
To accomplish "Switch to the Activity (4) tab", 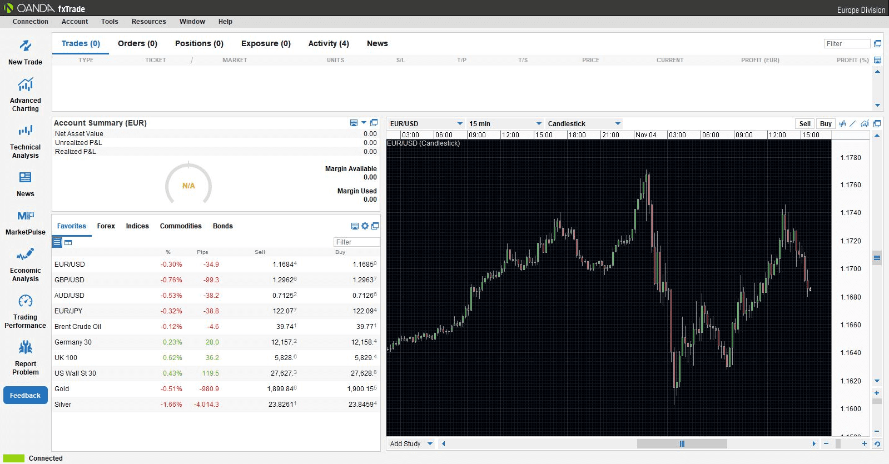I will 329,43.
